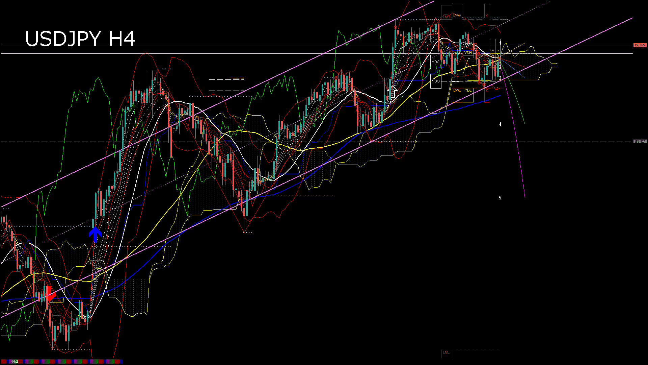The height and width of the screenshot is (365, 648).
Task: Select the white hollow arrow marker near YDH
Action: [x=393, y=91]
